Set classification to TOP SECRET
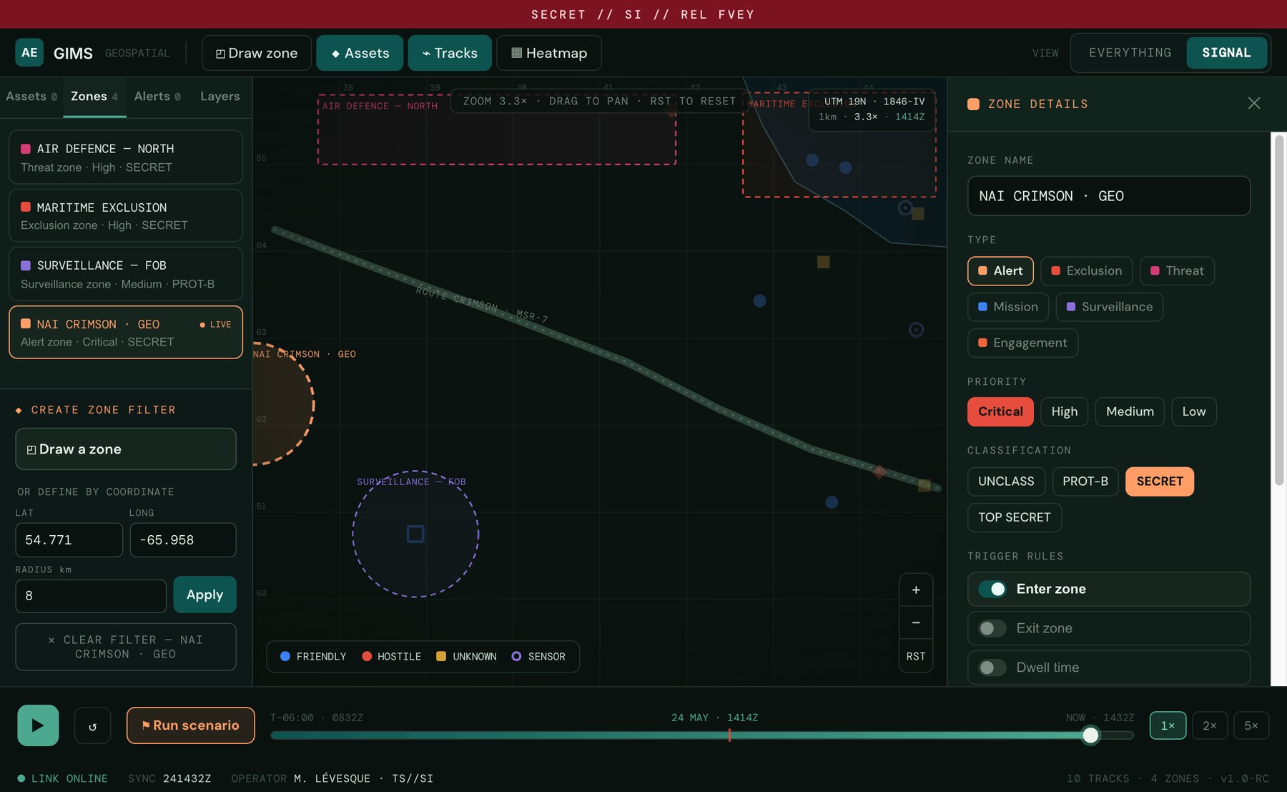Screen dimensions: 1287x792 1015,517
